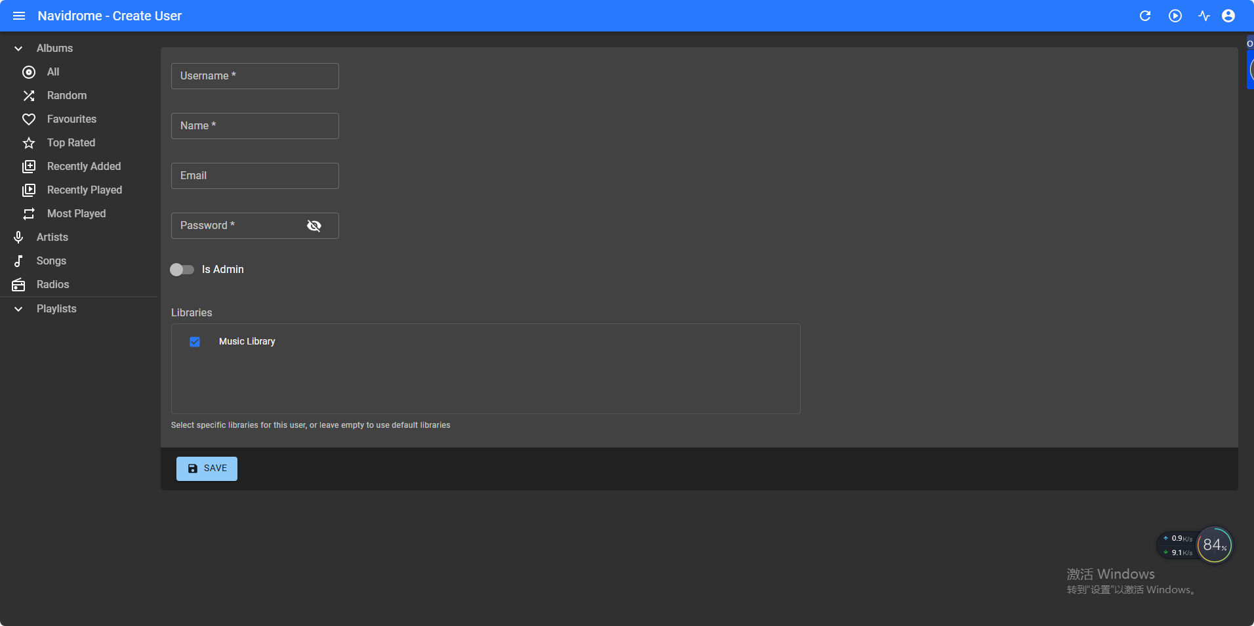Viewport: 1254px width, 626px height.
Task: Click the Artists microphone icon
Action: (x=18, y=238)
